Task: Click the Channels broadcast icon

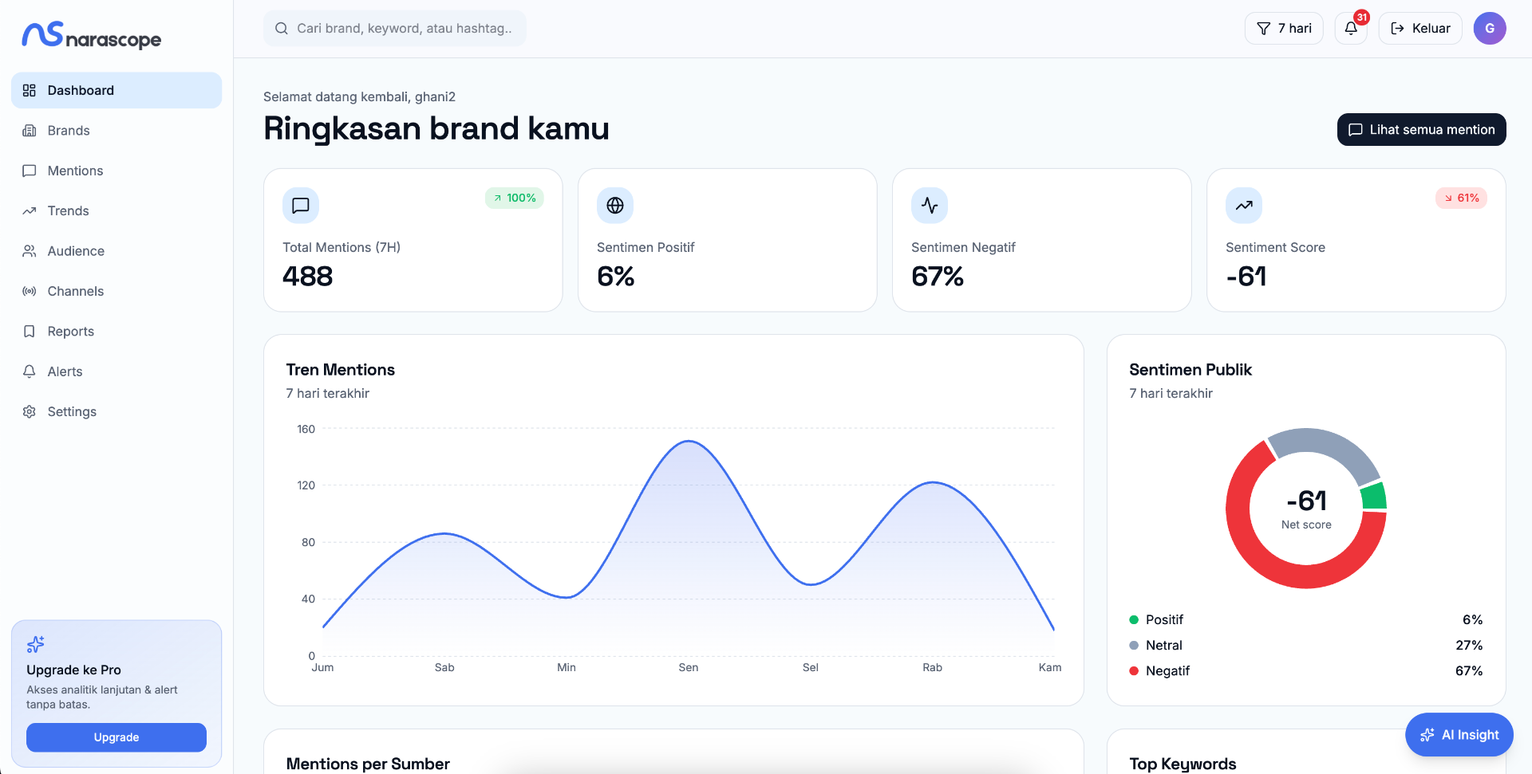Action: point(30,291)
